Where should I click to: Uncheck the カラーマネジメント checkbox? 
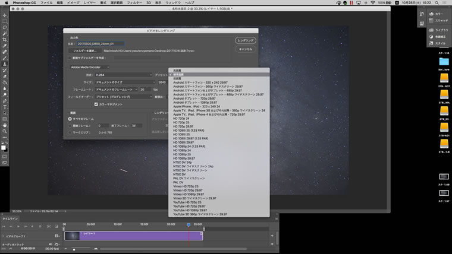pos(96,104)
